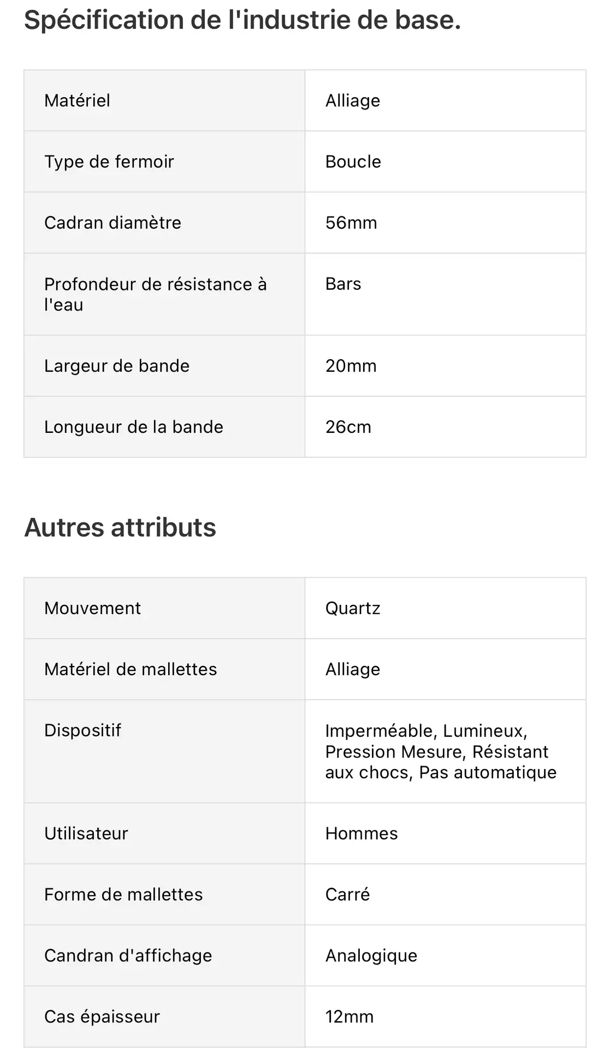610x1048 pixels.
Task: Select the 'Bars' water resistance value
Action: (343, 284)
